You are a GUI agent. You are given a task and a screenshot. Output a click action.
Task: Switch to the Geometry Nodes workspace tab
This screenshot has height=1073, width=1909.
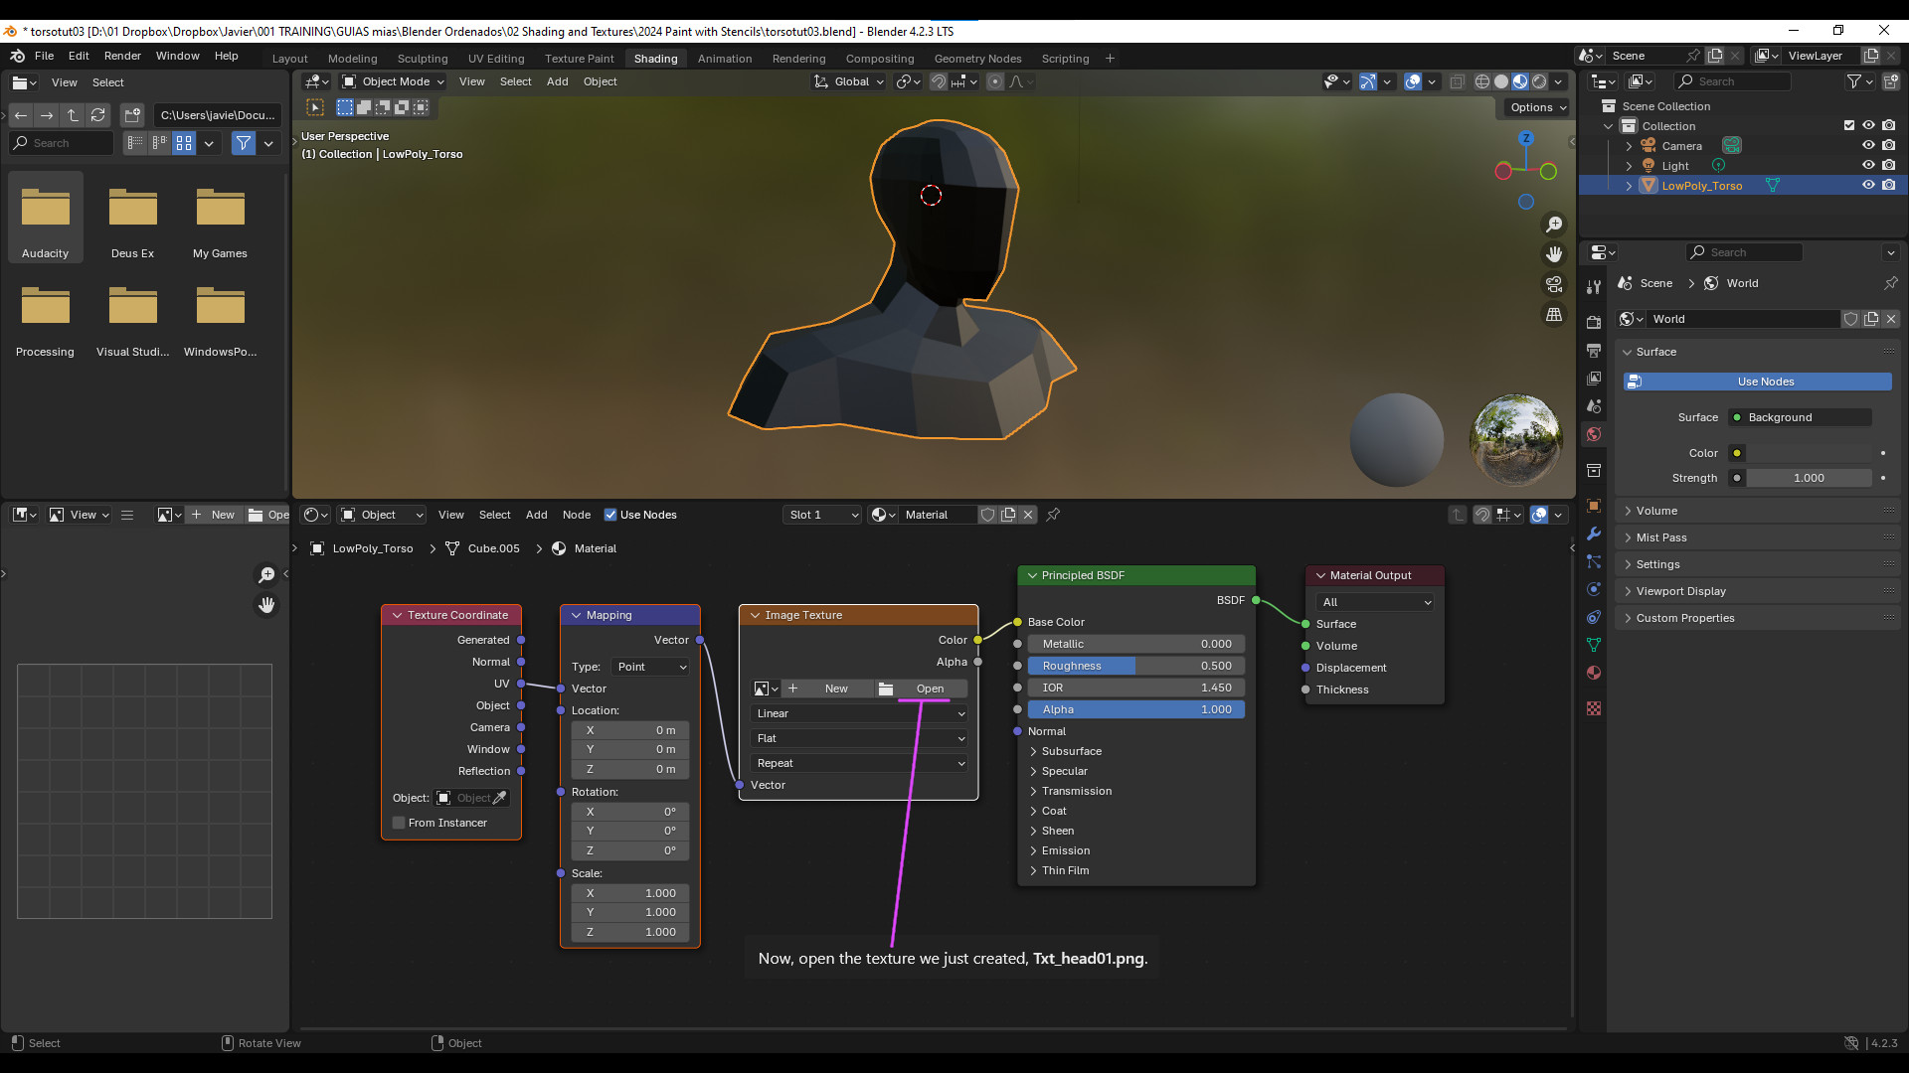977,59
